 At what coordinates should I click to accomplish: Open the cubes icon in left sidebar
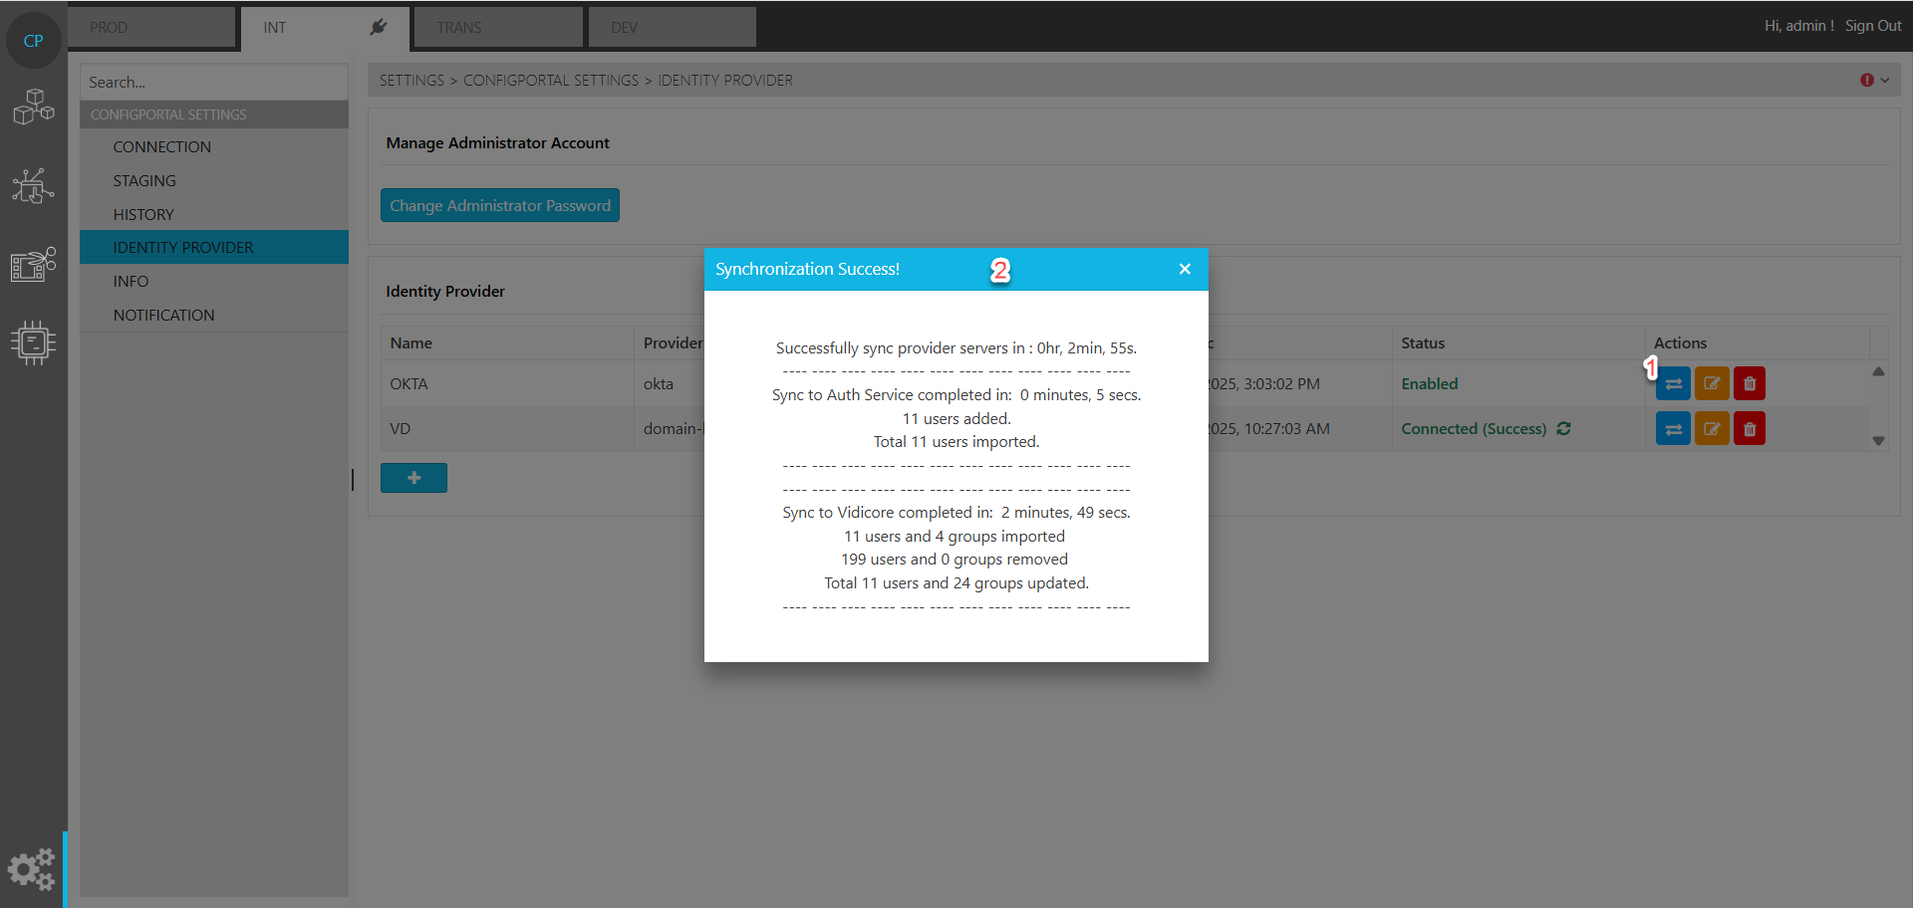coord(34,107)
